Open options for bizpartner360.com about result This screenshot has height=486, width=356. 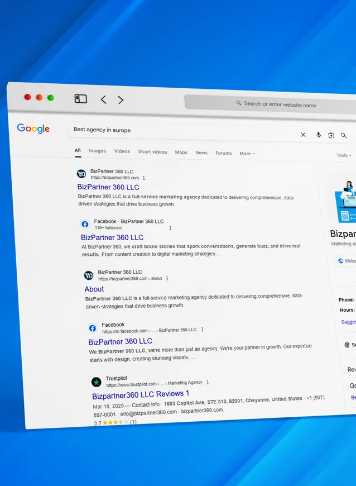167,278
